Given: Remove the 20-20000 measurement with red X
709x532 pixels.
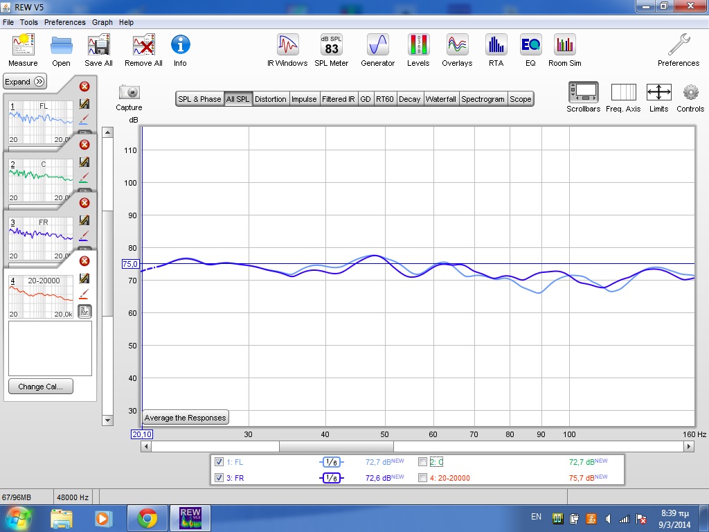Looking at the screenshot, I should point(84,261).
